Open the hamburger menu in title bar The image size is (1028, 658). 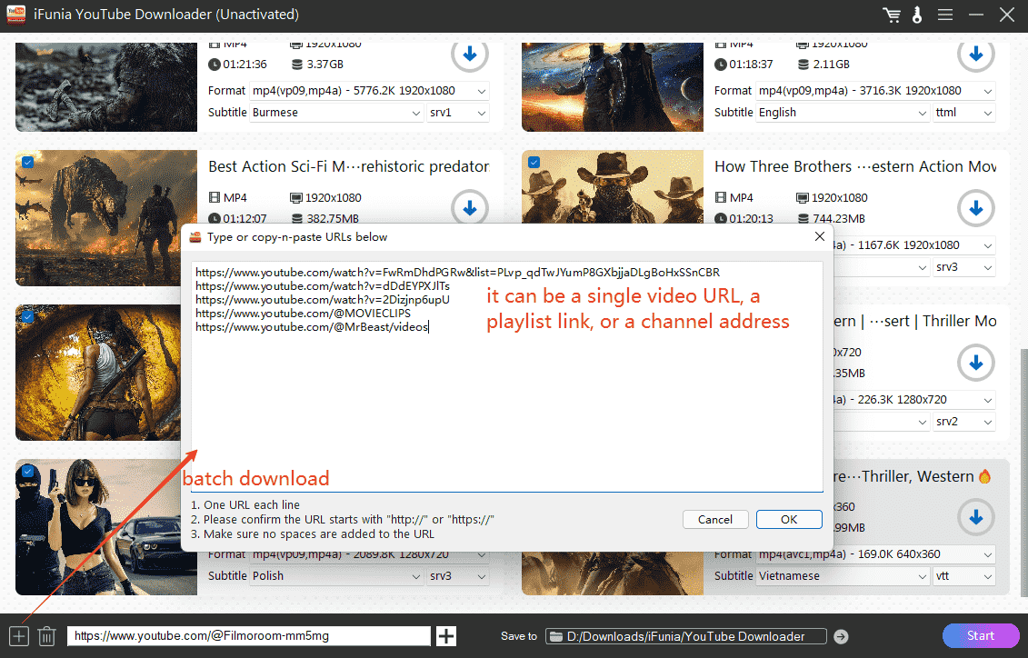pyautogui.click(x=945, y=15)
